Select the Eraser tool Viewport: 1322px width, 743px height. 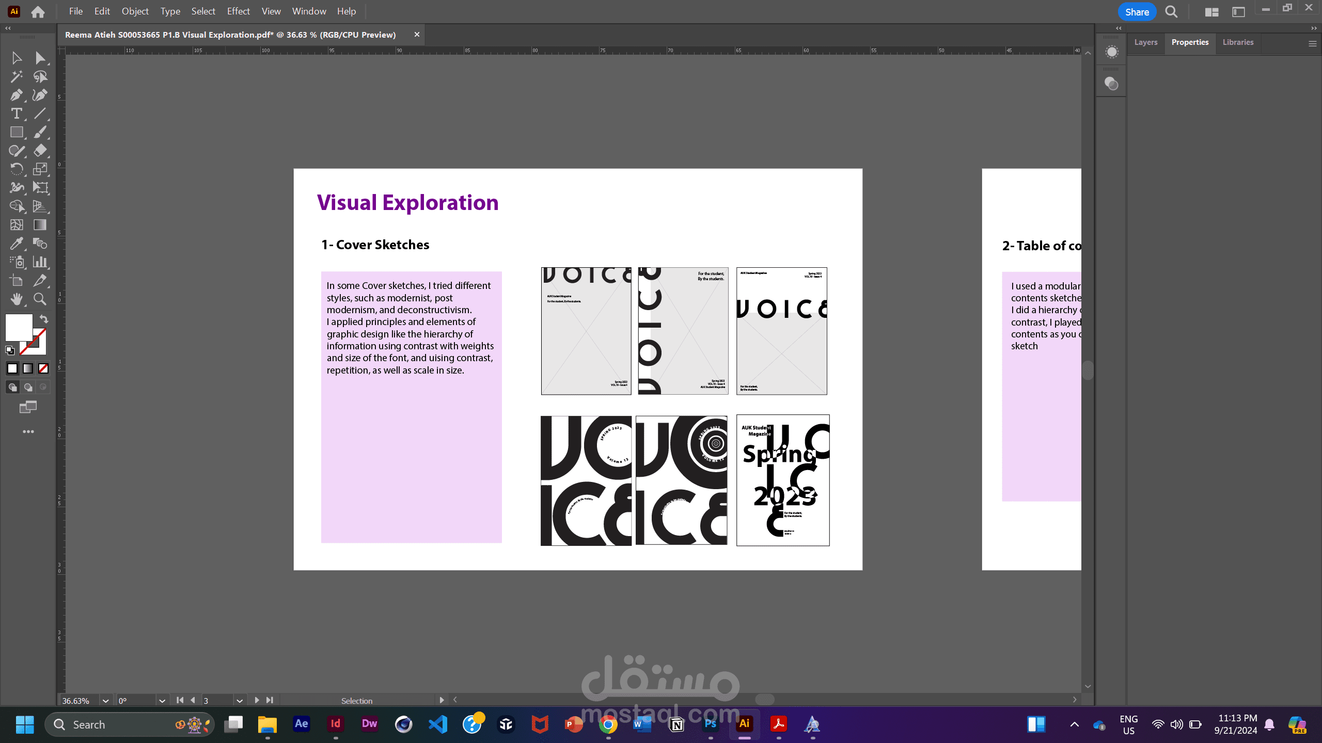(40, 151)
